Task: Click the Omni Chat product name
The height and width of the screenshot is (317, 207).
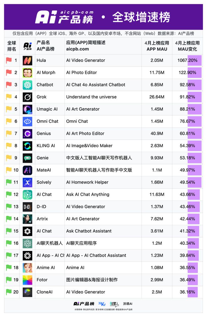Action: [47, 121]
